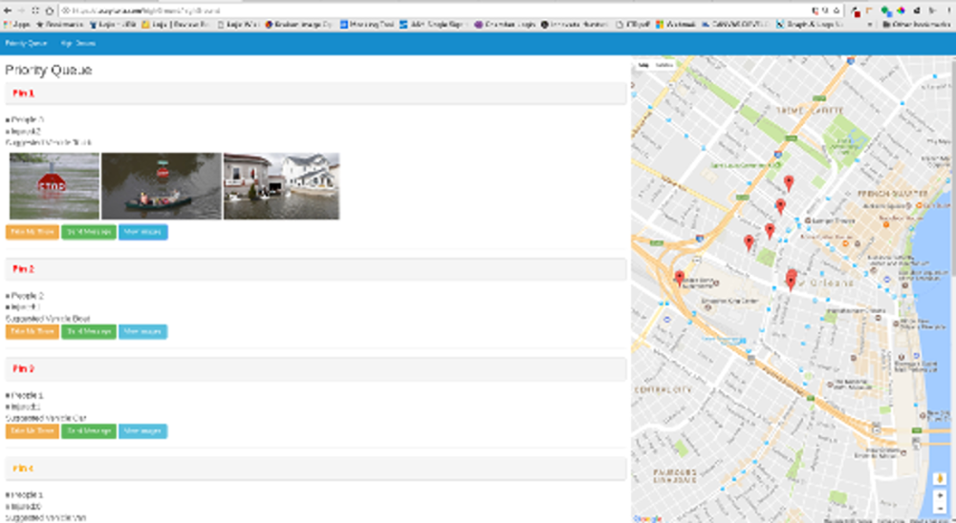
Task: Open Priority Queue in the blue navbar
Action: click(x=26, y=43)
